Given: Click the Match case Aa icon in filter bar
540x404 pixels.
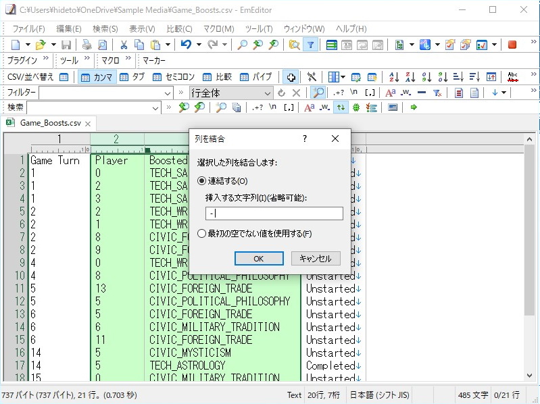Looking at the screenshot, I should click(x=390, y=93).
